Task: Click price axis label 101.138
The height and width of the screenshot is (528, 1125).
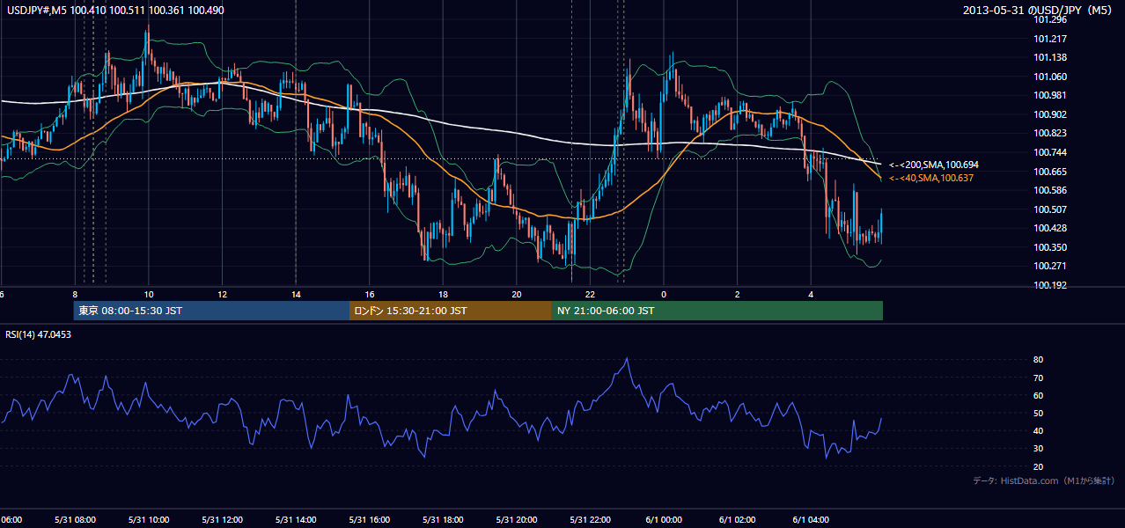Action: pyautogui.click(x=1050, y=57)
